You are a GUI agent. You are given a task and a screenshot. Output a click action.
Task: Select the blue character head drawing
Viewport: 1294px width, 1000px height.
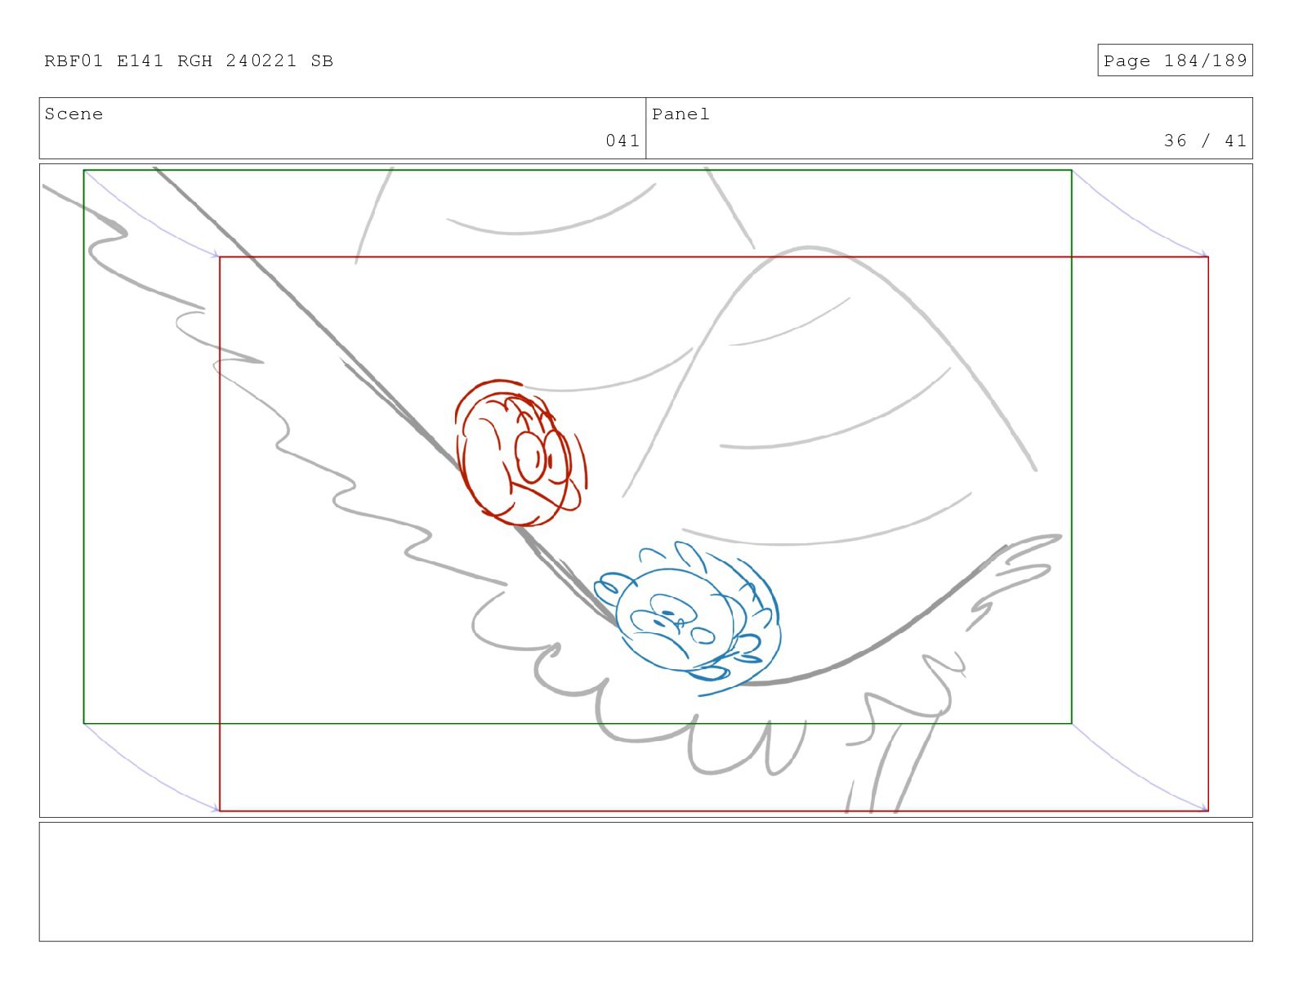[689, 619]
